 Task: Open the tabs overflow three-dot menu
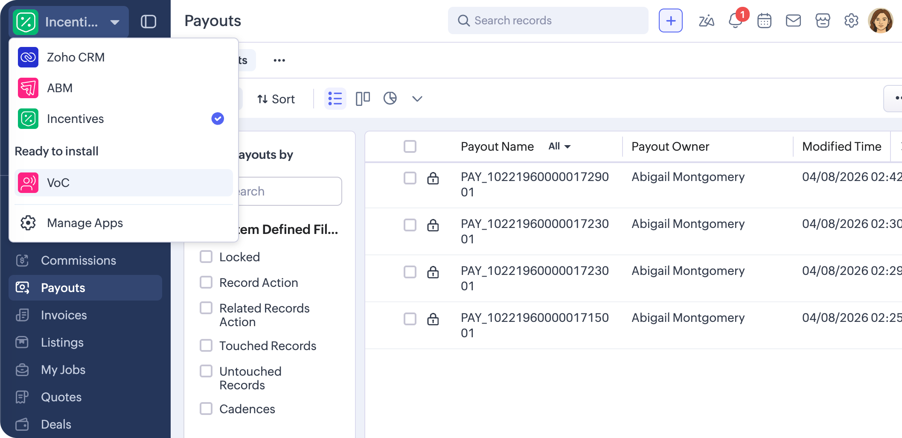pos(279,60)
